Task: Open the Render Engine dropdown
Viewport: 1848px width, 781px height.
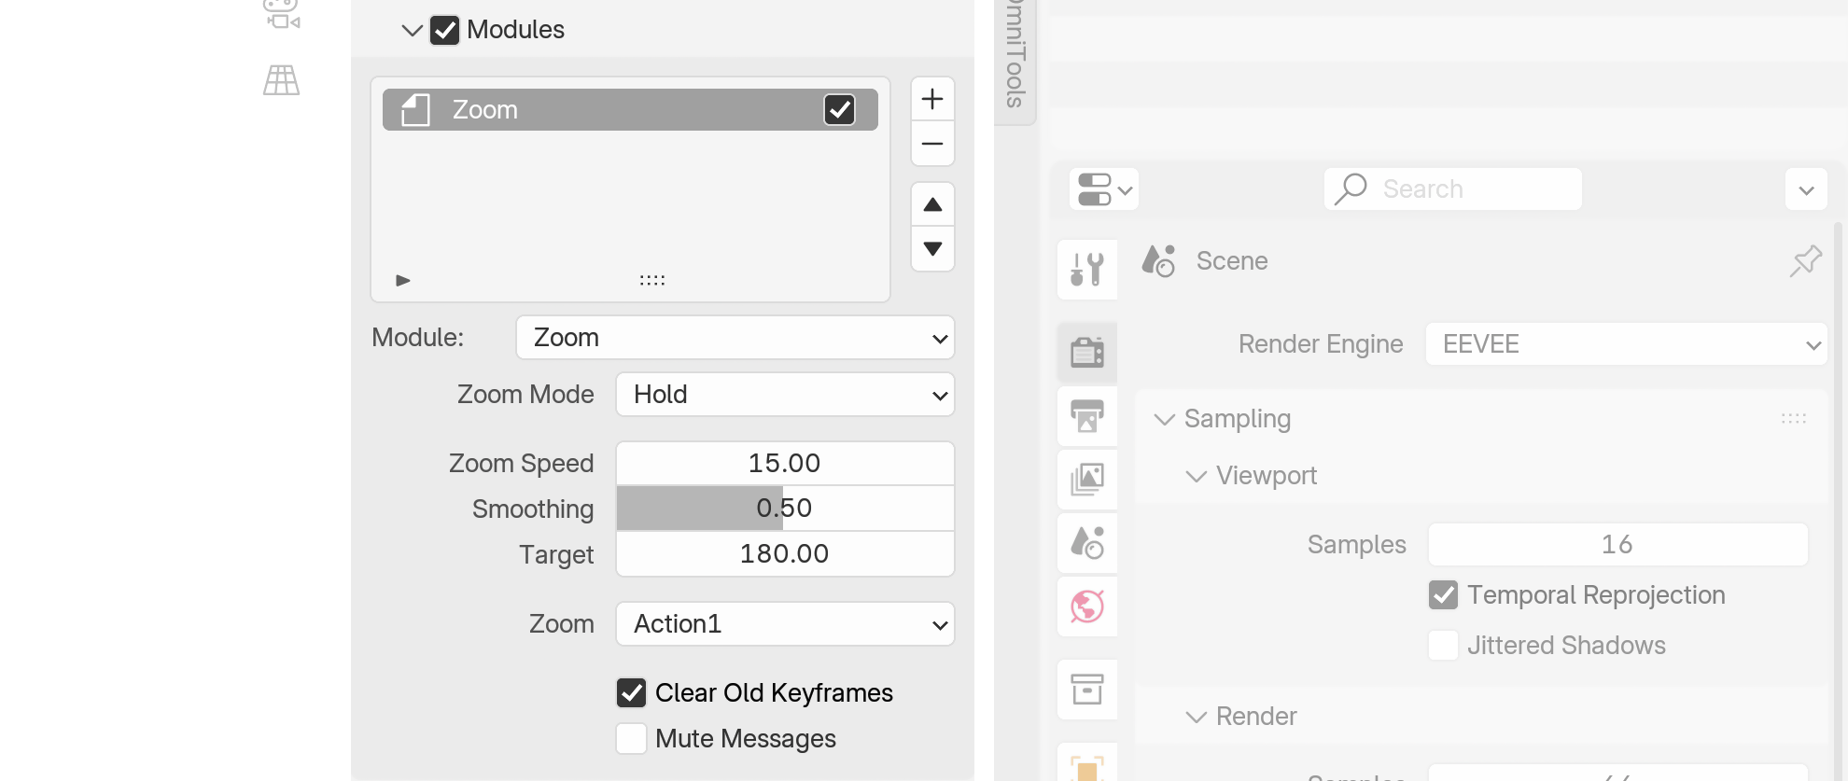Action: tap(1626, 344)
